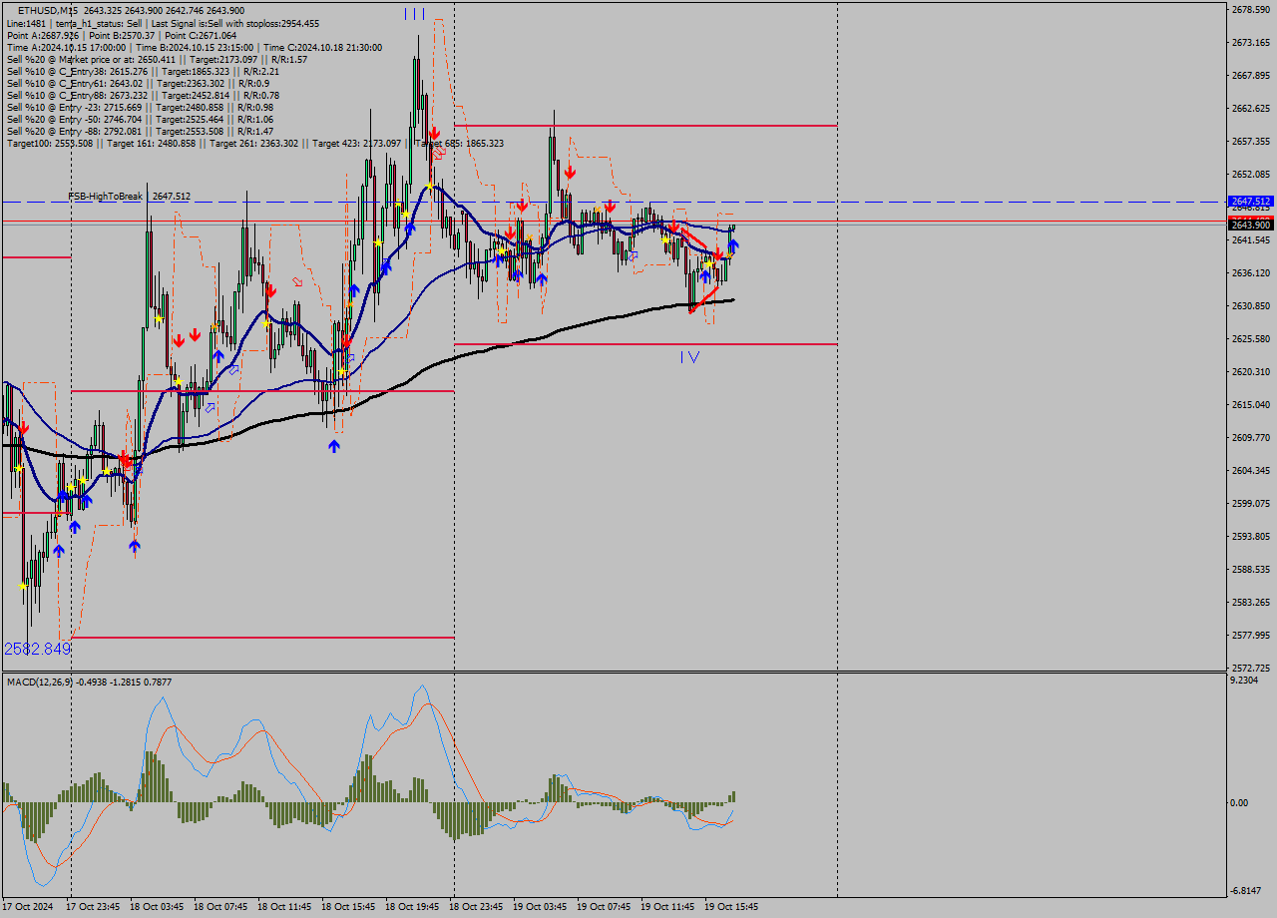This screenshot has height=918, width=1277.
Task: Click the blue 2647.512 price tag on axis
Action: 1251,202
